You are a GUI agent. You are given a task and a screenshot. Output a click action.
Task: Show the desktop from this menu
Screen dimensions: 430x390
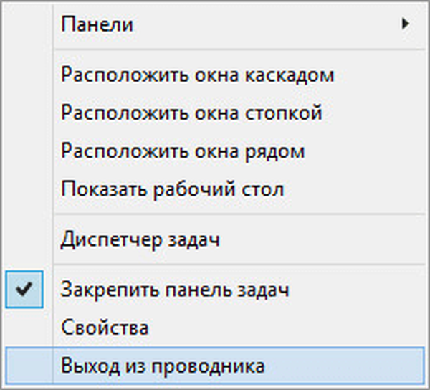[x=173, y=189]
